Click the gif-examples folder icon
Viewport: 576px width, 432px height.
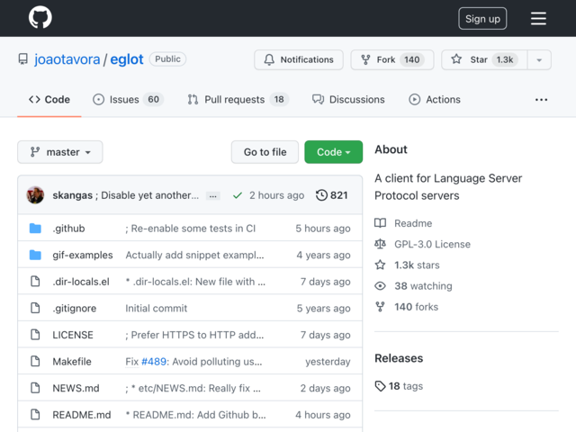click(35, 255)
